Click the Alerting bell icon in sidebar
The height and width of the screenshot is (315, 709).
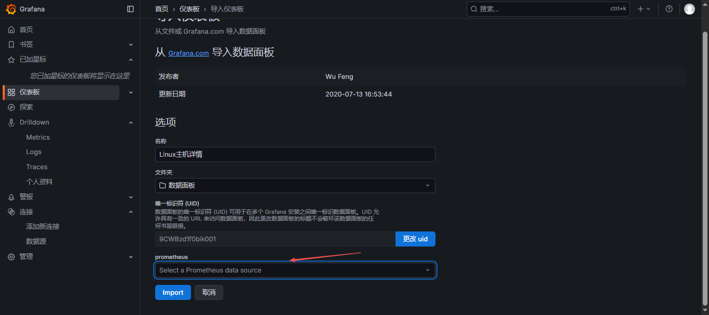[x=11, y=197]
